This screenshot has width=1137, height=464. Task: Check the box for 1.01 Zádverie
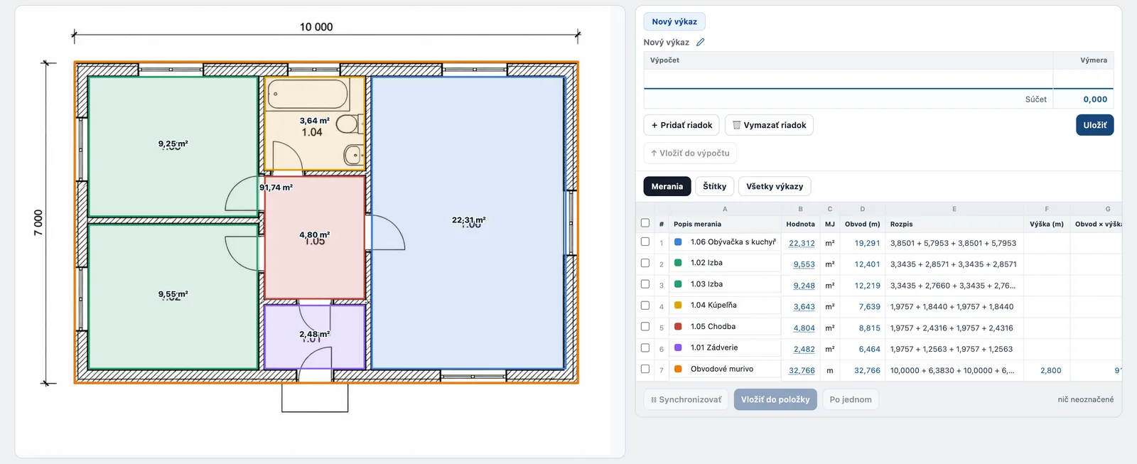click(645, 348)
